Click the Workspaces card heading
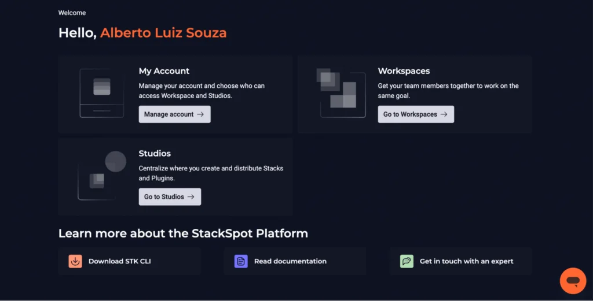Image resolution: width=593 pixels, height=301 pixels. tap(404, 71)
